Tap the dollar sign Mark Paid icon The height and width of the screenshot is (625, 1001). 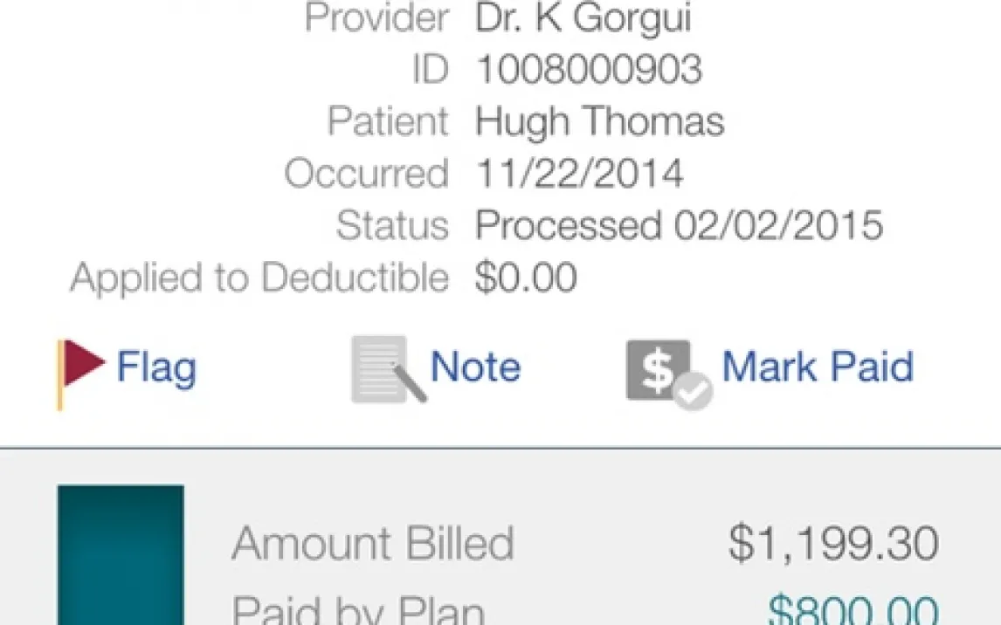(667, 373)
